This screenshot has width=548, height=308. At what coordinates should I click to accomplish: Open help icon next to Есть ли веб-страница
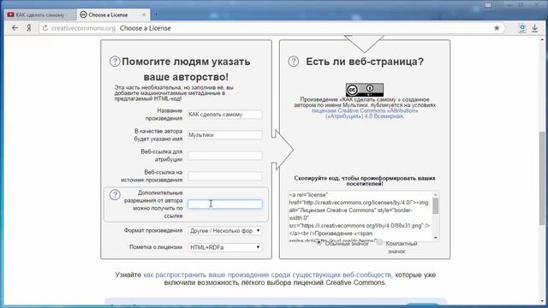293,62
